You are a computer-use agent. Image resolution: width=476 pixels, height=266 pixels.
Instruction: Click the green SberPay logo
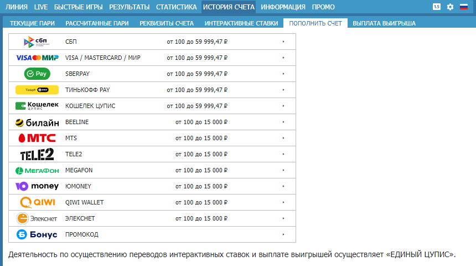[37, 74]
